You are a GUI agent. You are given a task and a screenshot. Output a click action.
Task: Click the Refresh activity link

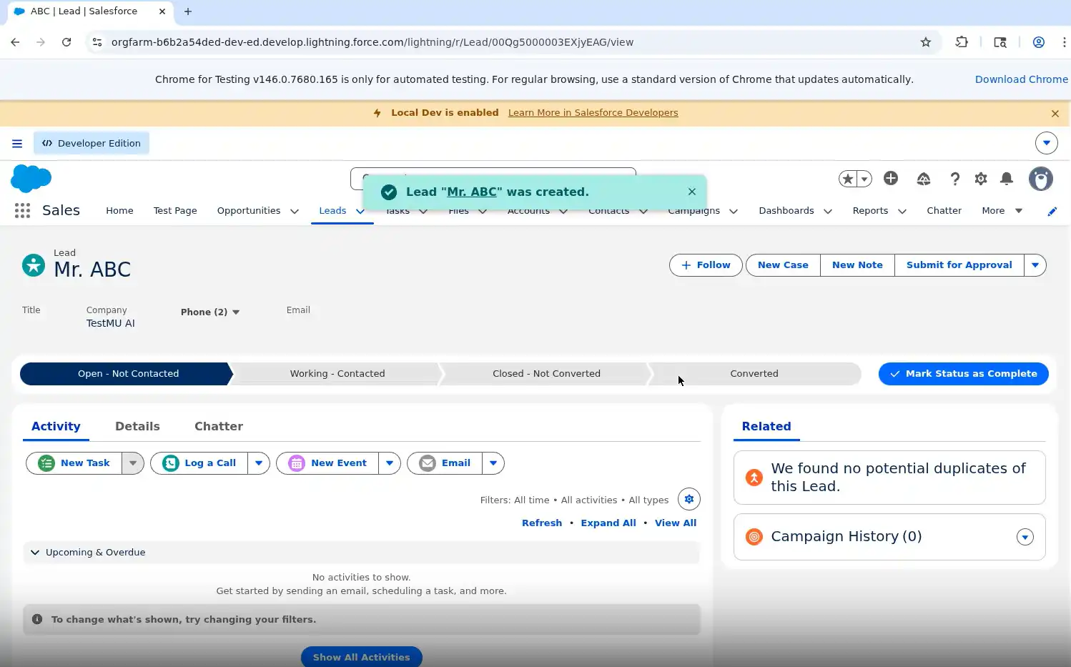(x=542, y=523)
